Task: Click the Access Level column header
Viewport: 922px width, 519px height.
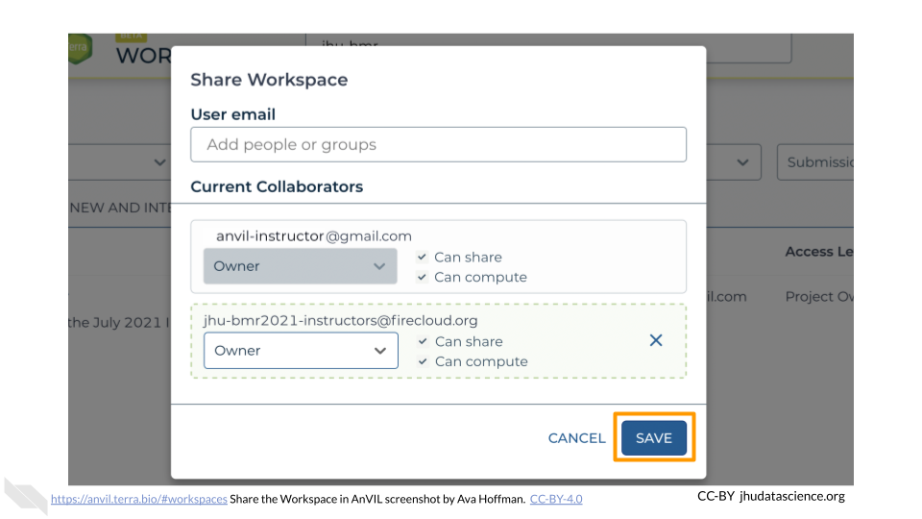Action: 818,252
